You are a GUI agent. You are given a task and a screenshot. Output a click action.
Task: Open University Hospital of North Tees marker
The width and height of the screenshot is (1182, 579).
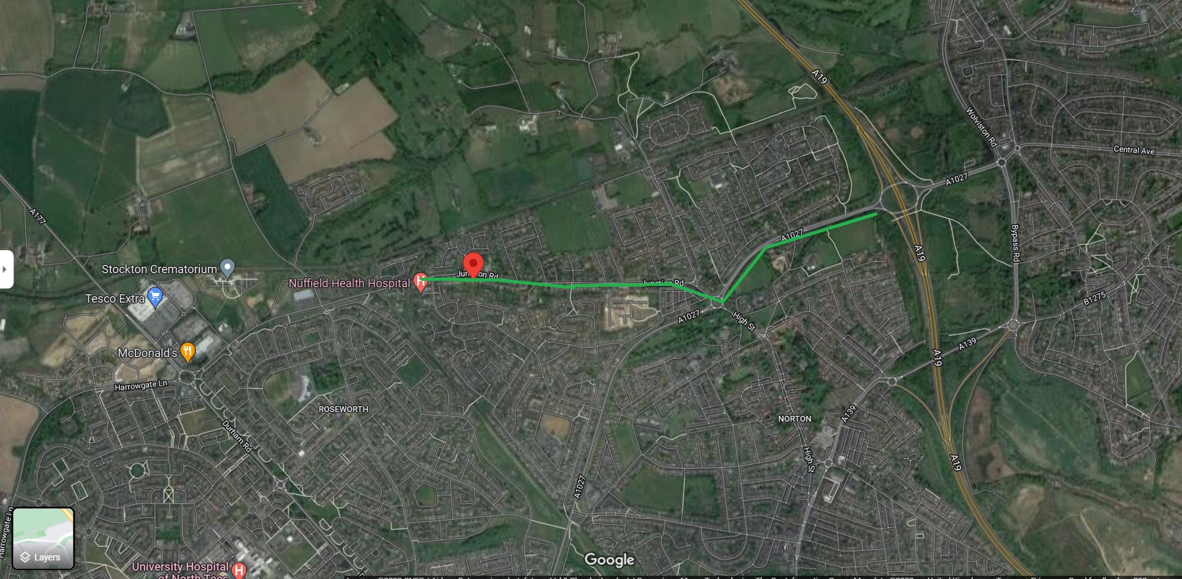[239, 570]
